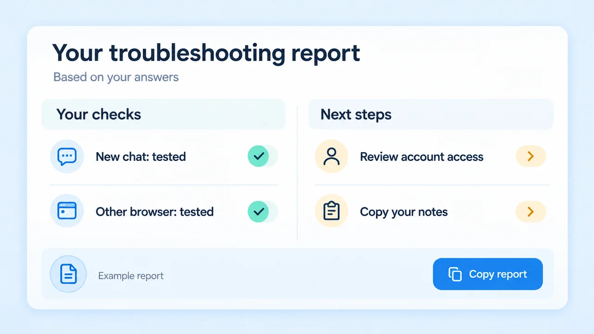Image resolution: width=594 pixels, height=334 pixels.
Task: Click the browser window icon
Action: pyautogui.click(x=67, y=211)
